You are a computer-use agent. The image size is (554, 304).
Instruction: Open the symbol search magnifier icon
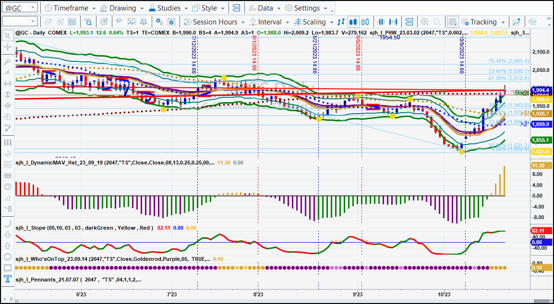click(88, 22)
